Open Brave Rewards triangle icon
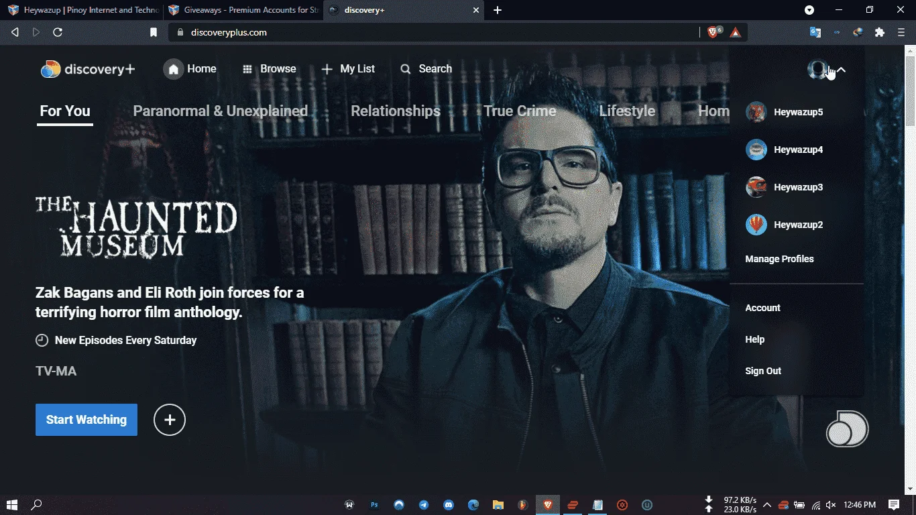Screen dimensions: 916x515 (736, 32)
